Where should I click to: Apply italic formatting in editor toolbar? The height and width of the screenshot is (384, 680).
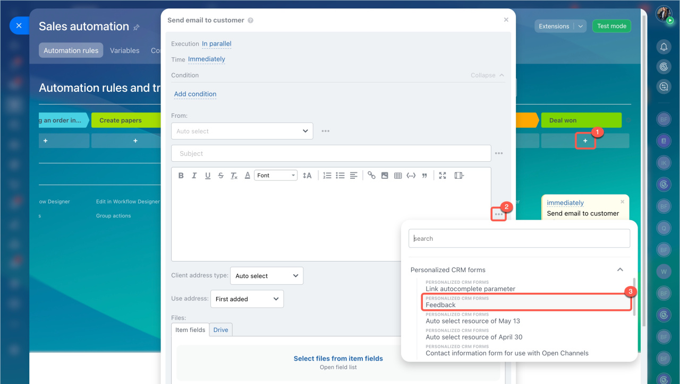click(x=194, y=176)
